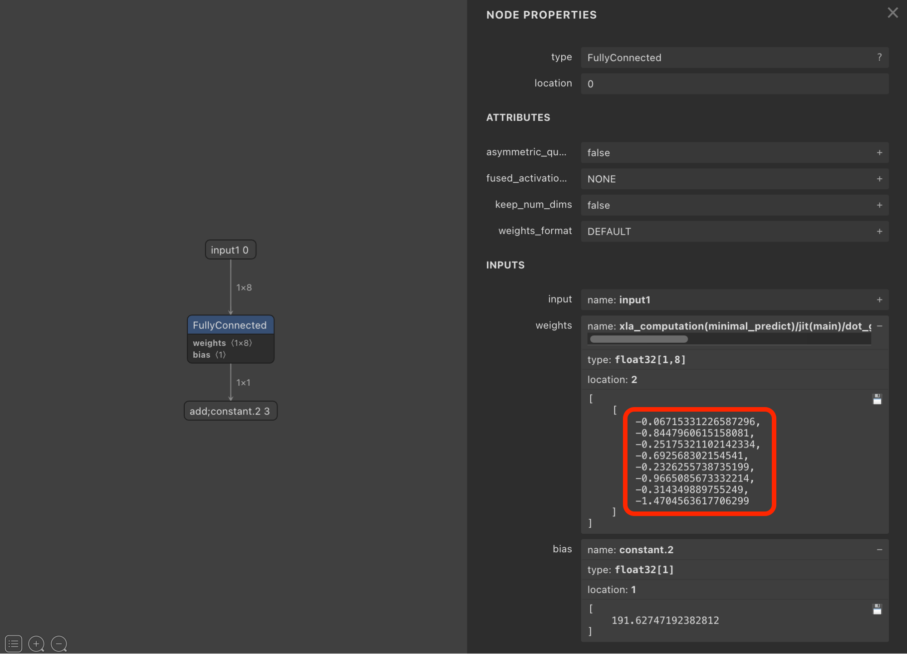Screen dimensions: 907x654
Task: Expand the input1 input details
Action: click(879, 300)
